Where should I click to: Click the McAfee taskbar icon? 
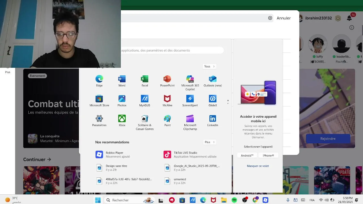click(213, 200)
